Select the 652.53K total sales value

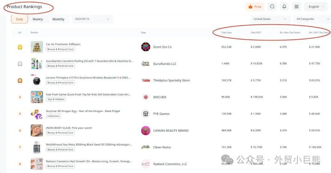pos(226,47)
